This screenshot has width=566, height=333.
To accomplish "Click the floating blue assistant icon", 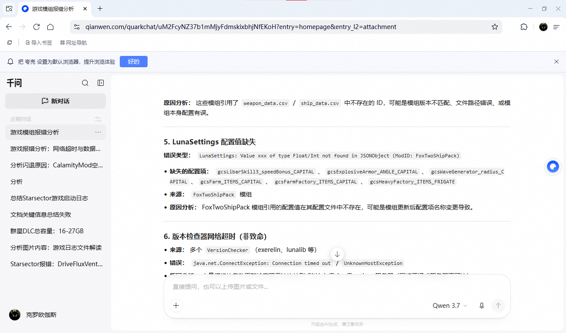I will [x=553, y=166].
